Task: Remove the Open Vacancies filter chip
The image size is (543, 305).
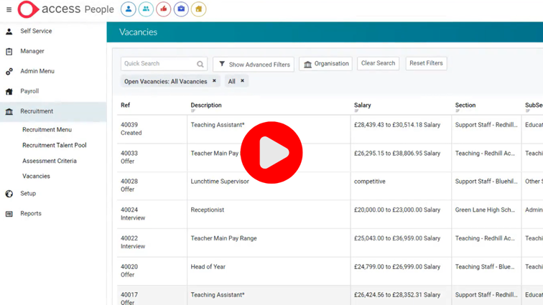Action: tap(214, 80)
